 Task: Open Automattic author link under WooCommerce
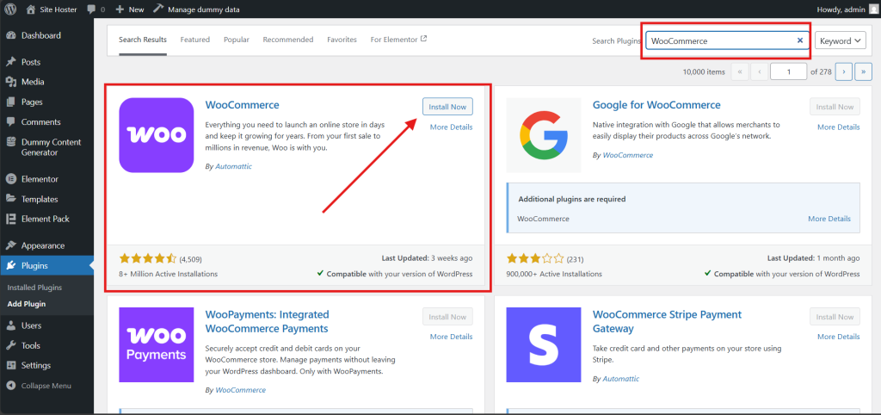234,166
